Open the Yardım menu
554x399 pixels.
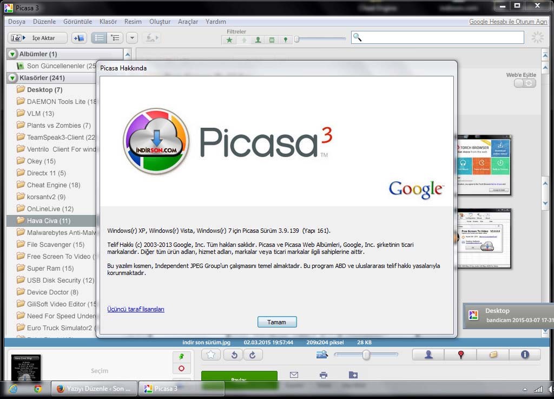click(215, 22)
